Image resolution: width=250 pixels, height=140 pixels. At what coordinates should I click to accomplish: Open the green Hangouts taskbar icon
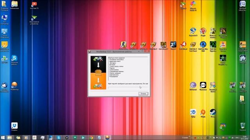point(75,137)
